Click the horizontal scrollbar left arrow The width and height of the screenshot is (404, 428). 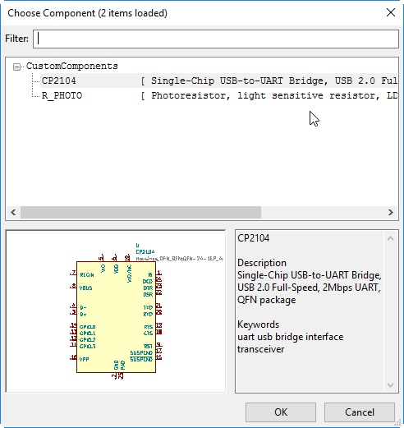13,213
